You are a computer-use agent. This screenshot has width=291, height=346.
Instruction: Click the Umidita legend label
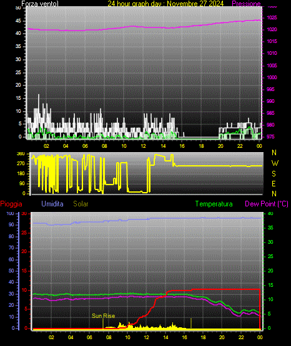coord(52,204)
